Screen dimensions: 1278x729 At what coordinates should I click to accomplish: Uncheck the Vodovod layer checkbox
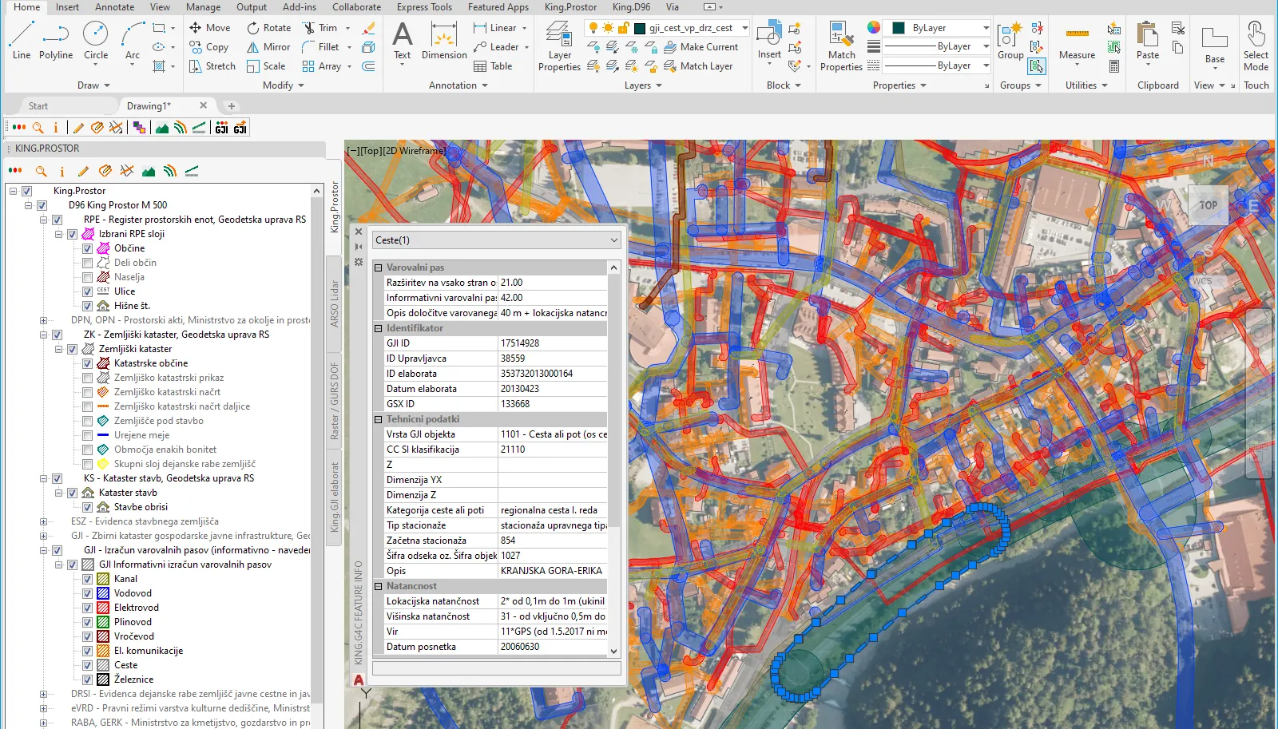point(88,593)
